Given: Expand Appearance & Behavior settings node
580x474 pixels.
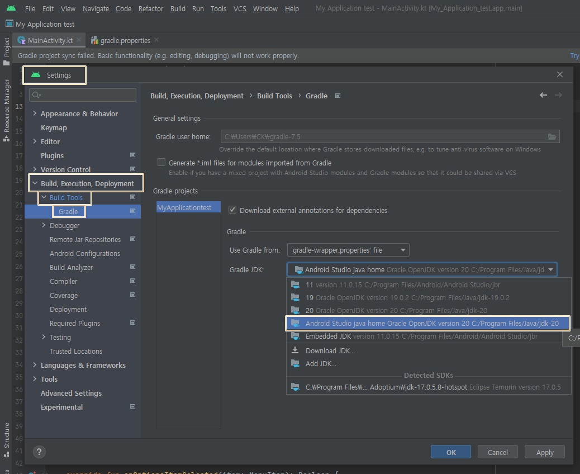Looking at the screenshot, I should 35,113.
